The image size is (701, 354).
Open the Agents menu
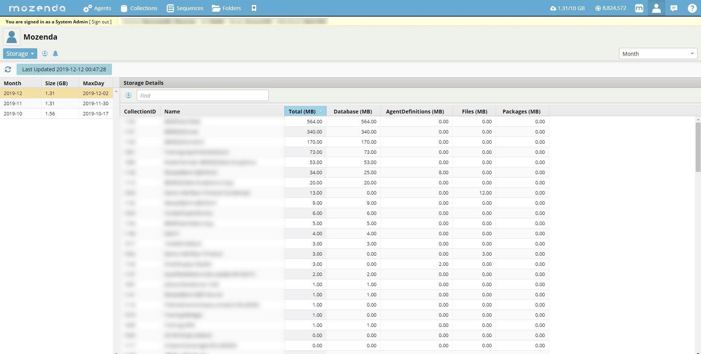click(97, 8)
